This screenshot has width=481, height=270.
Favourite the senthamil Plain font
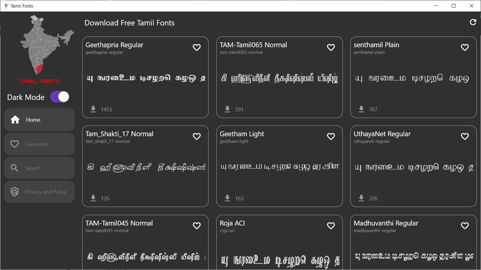(x=465, y=48)
